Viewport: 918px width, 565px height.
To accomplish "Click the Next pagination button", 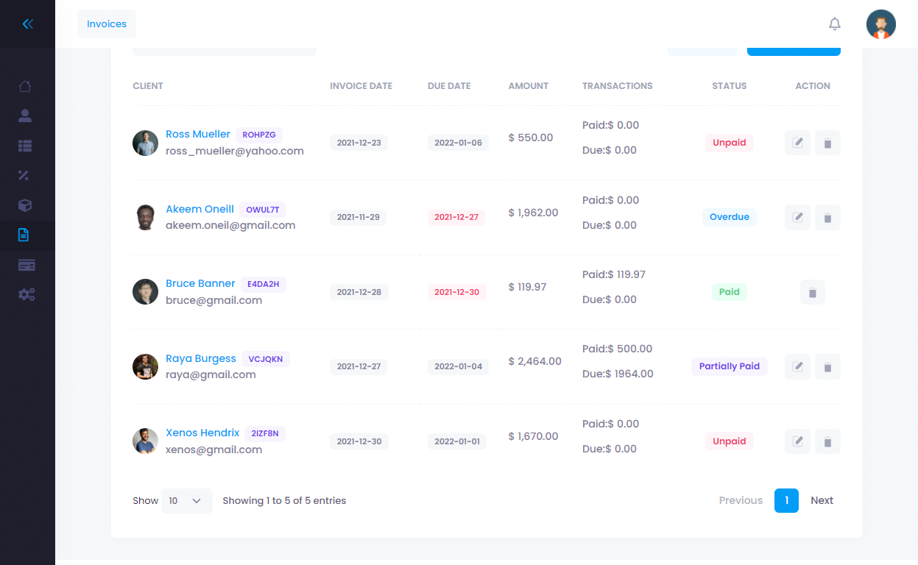I will point(822,500).
